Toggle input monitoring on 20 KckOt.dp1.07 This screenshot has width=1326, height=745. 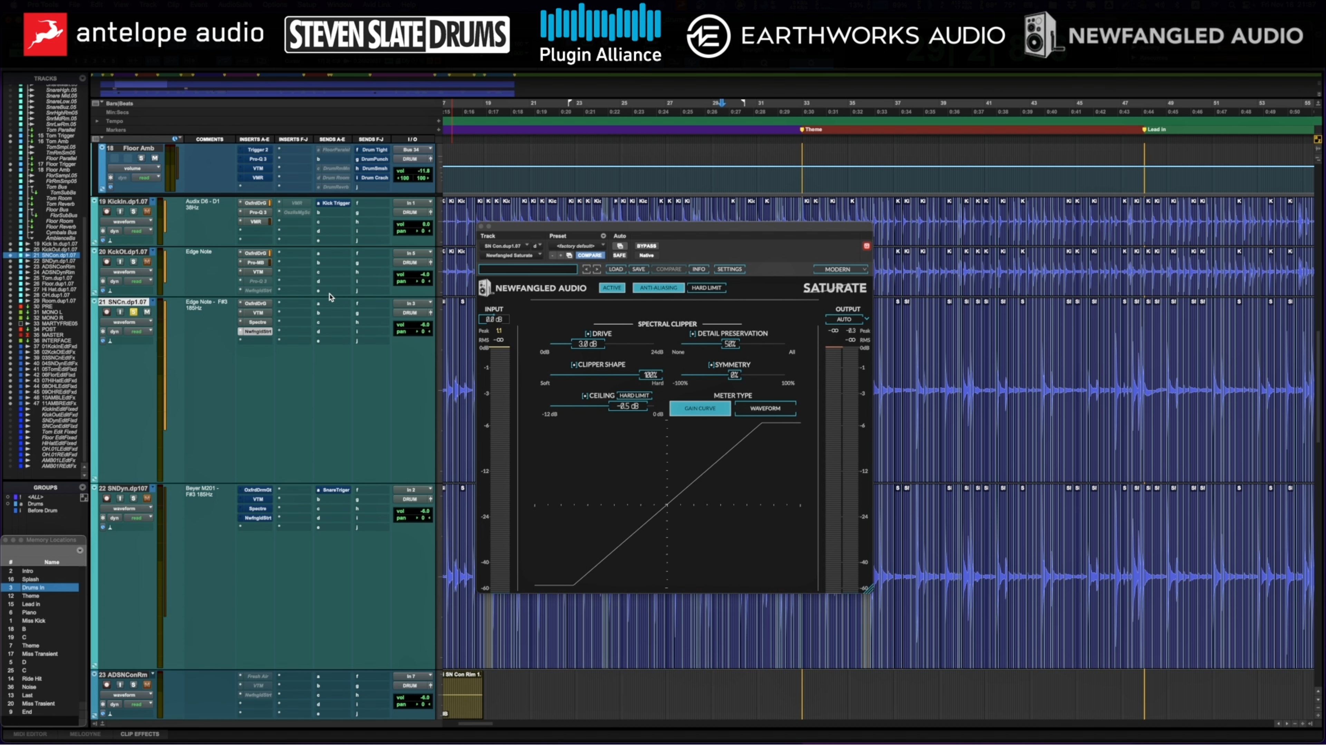[x=120, y=262]
